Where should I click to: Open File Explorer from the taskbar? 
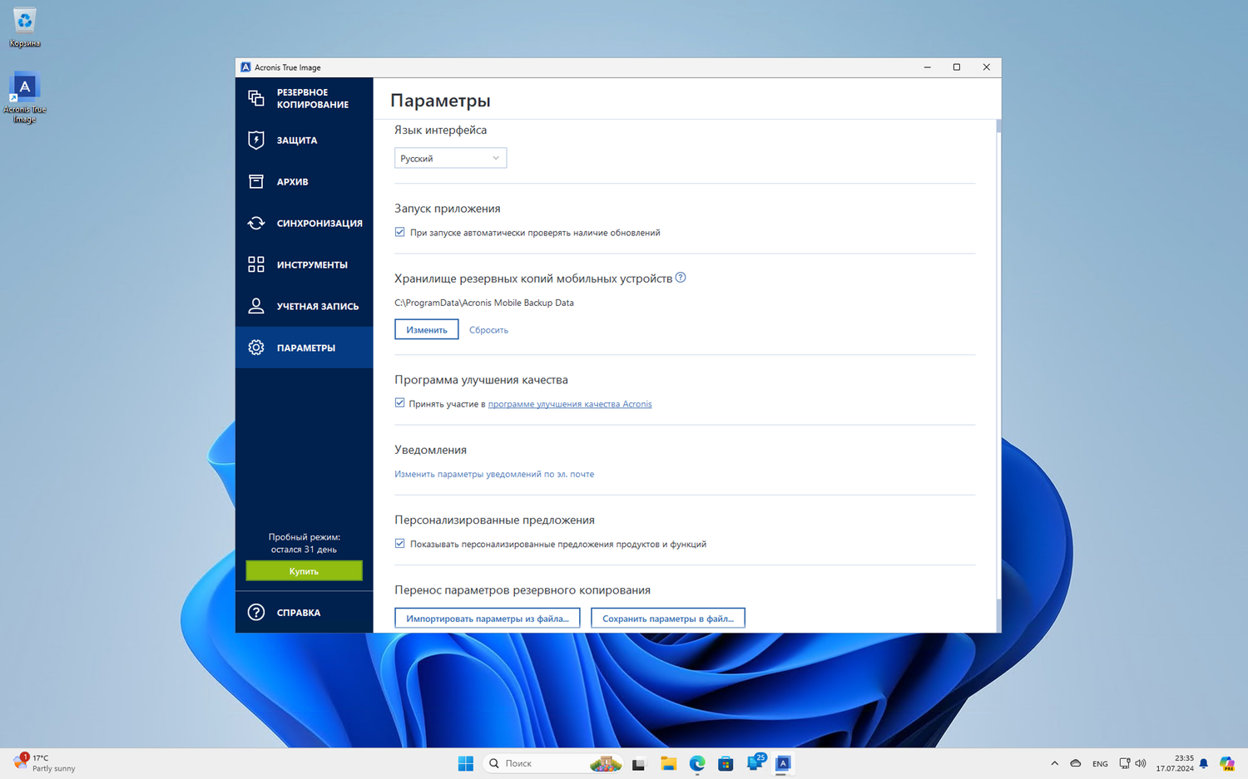[668, 763]
